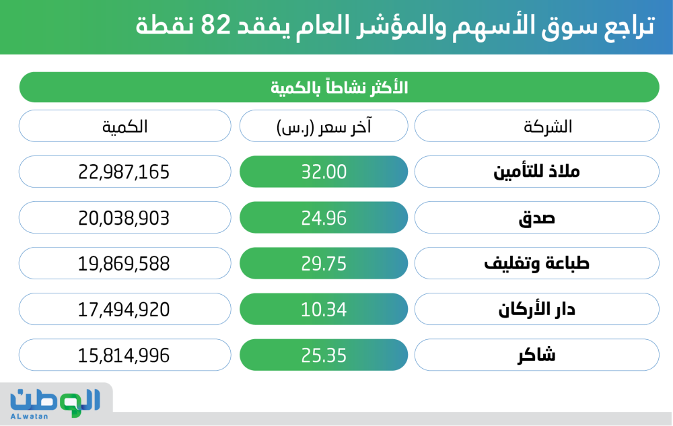The image size is (673, 426).
Task: Click the 19,869,588 quantity cell
Action: 125,263
